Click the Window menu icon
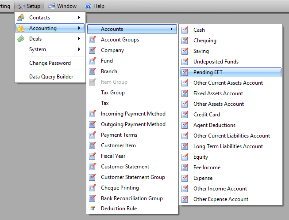Image resolution: width=289 pixels, height=220 pixels. coord(52,6)
